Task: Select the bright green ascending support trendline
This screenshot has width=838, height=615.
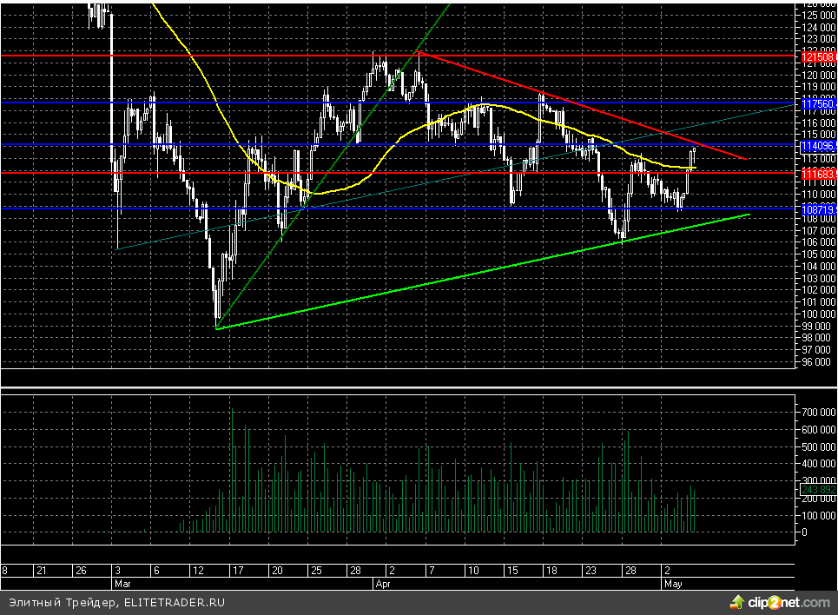Action: coord(481,272)
